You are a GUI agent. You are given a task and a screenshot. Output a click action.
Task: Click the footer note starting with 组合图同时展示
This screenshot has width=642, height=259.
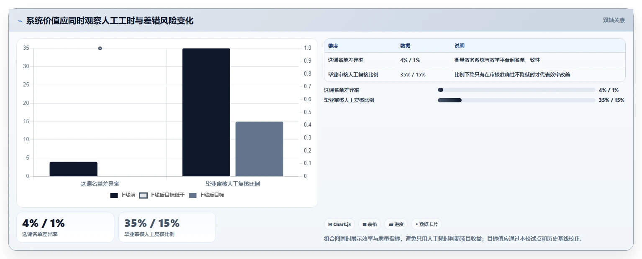pyautogui.click(x=453, y=239)
